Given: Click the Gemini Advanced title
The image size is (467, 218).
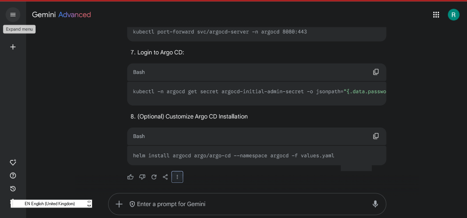Looking at the screenshot, I should [x=61, y=15].
